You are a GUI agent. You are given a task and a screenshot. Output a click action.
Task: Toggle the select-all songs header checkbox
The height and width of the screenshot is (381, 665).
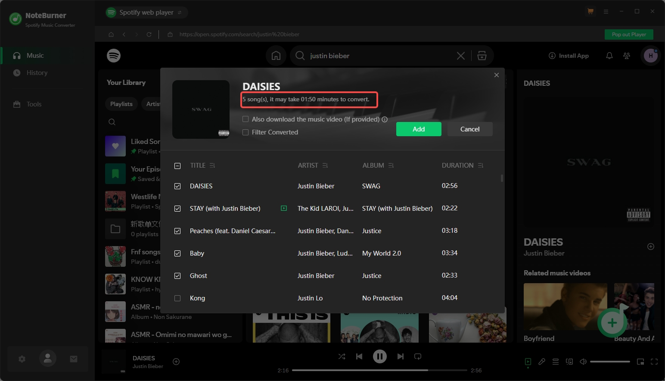tap(177, 166)
